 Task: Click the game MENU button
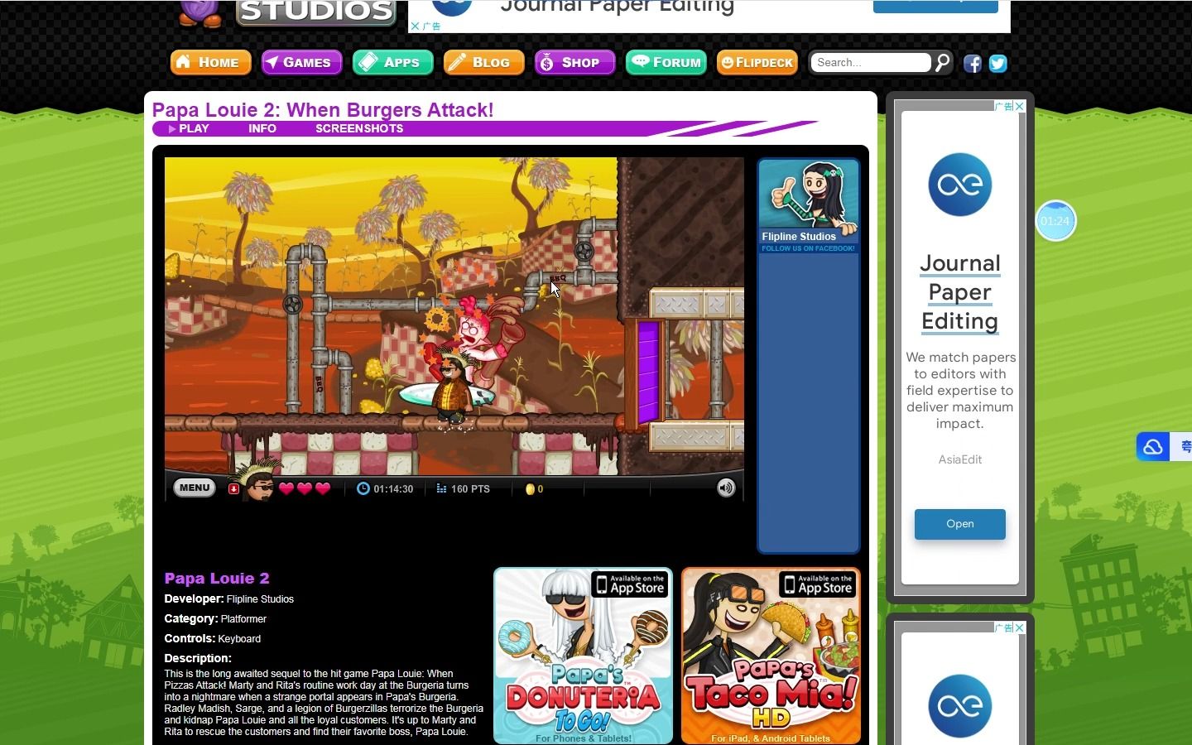click(x=195, y=488)
